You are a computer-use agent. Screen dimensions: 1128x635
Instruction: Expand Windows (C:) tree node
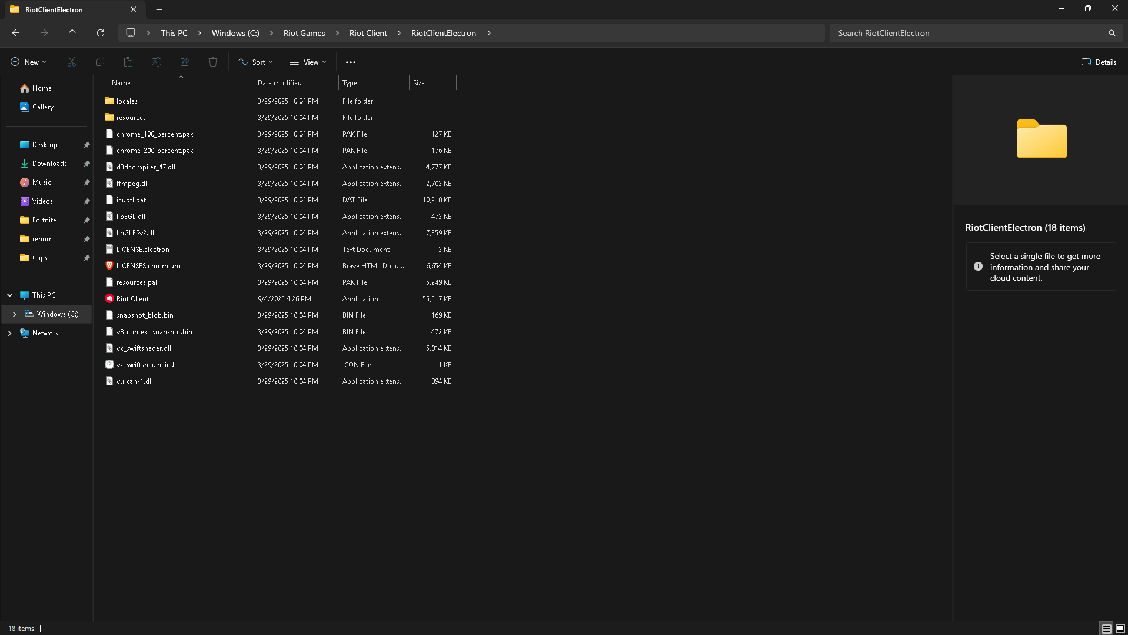[15, 314]
